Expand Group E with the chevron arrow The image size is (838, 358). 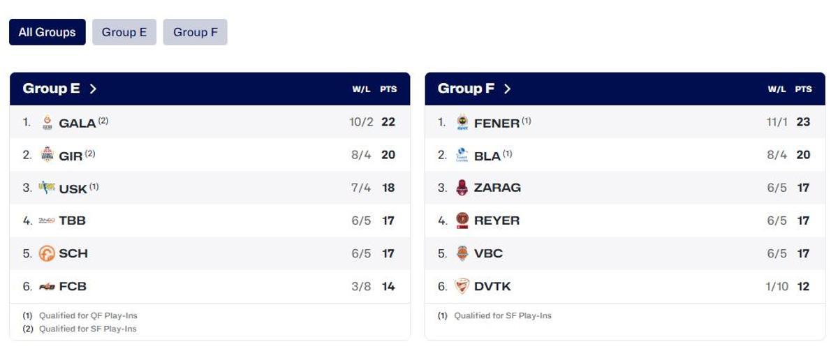pyautogui.click(x=93, y=89)
